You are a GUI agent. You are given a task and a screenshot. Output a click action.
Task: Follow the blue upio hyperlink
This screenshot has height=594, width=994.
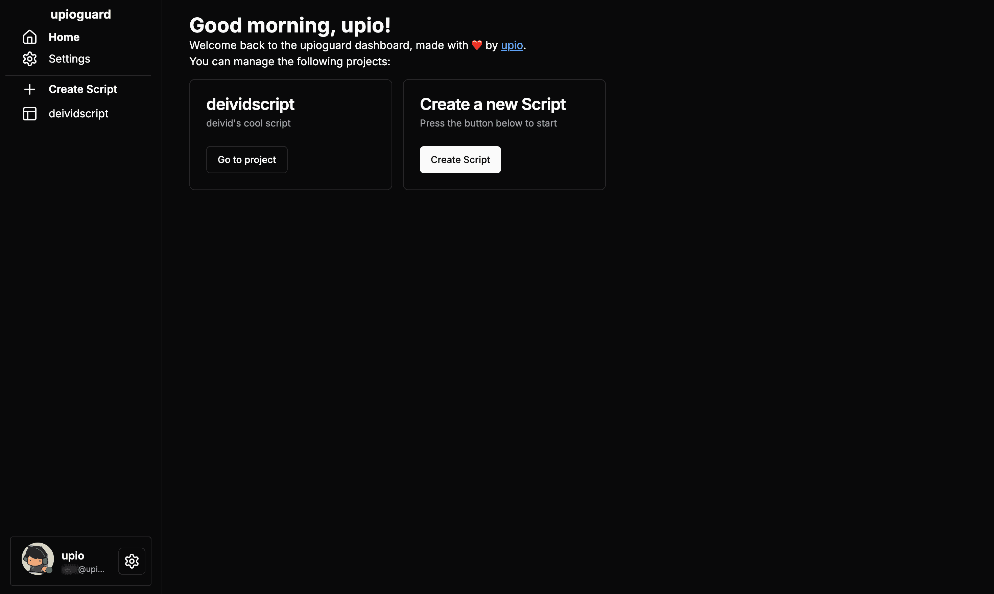[512, 45]
